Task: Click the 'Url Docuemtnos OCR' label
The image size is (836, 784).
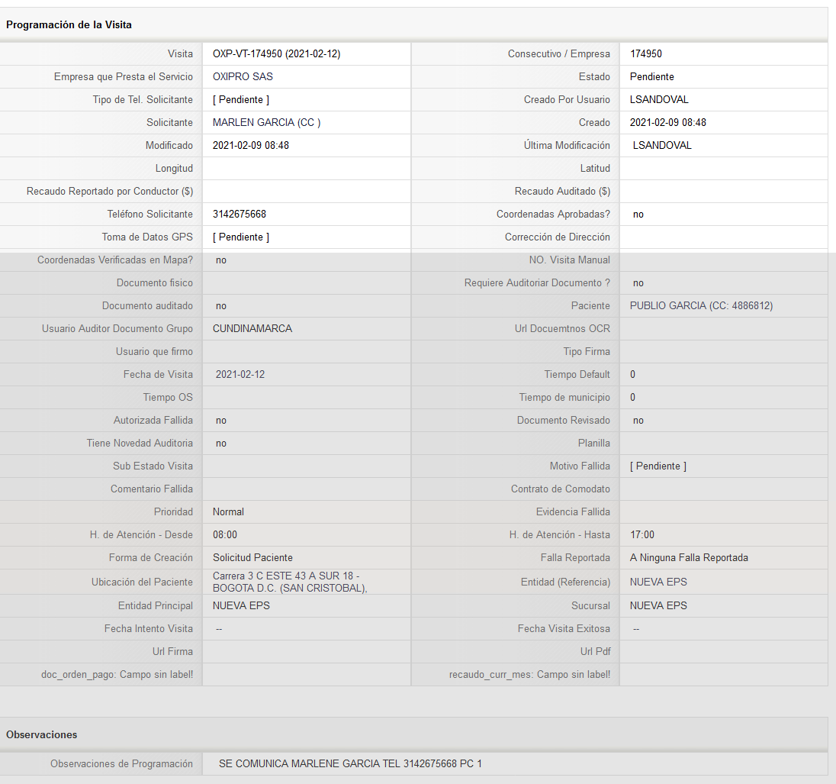Action: [x=562, y=329]
